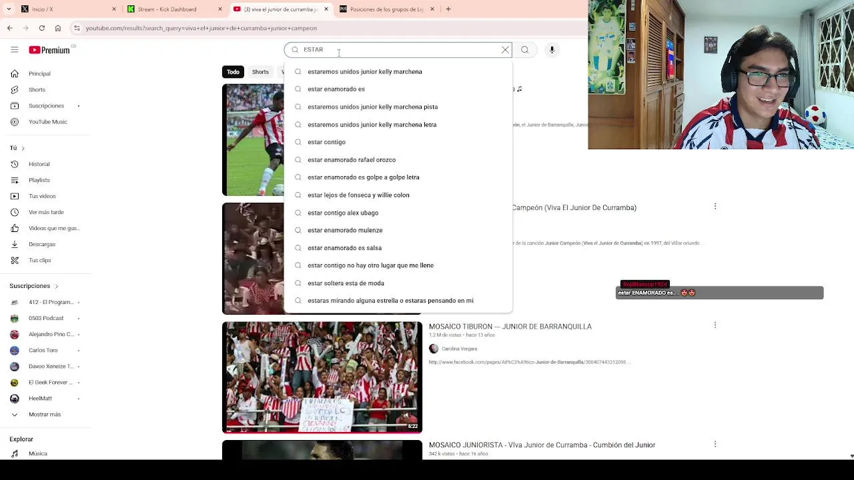Open 0503 Podcast subscription channel
The height and width of the screenshot is (480, 854).
pyautogui.click(x=45, y=318)
